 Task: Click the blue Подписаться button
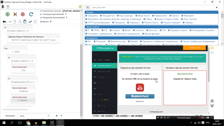(140, 96)
